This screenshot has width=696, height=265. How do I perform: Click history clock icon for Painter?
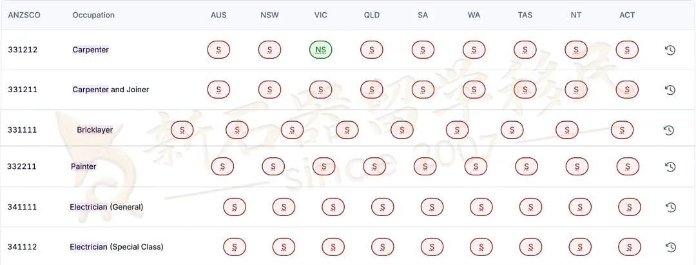click(670, 166)
